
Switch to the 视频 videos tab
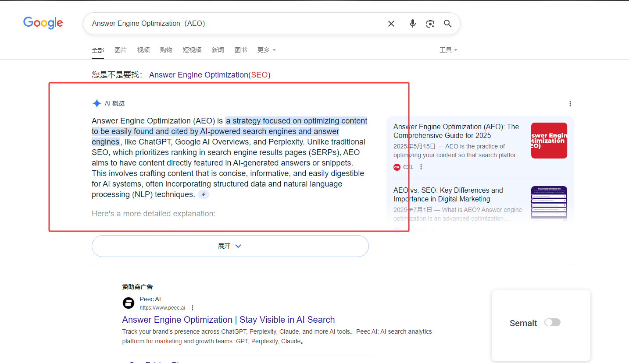143,50
